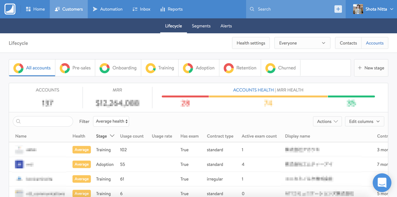Open the Shota Nitta user menu chevron

tap(392, 9)
